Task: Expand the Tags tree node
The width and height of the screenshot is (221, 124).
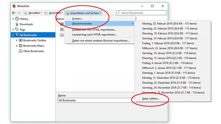Action: point(13,30)
